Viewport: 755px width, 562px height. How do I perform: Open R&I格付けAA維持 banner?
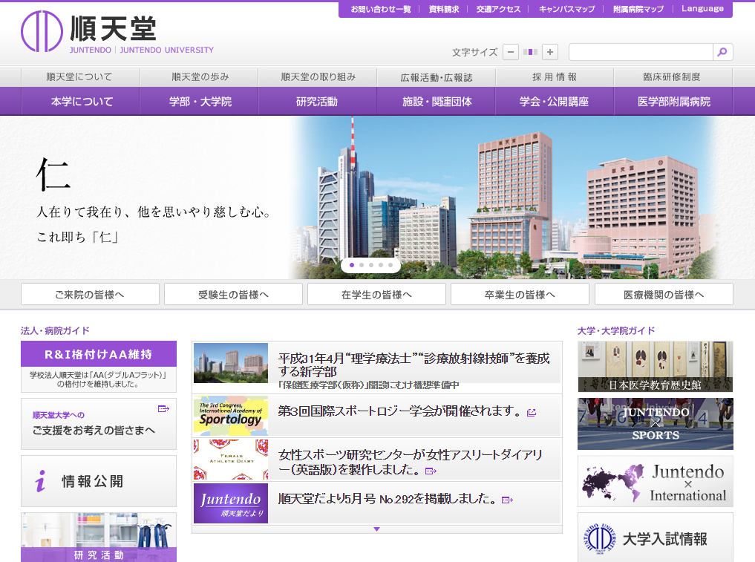(99, 367)
